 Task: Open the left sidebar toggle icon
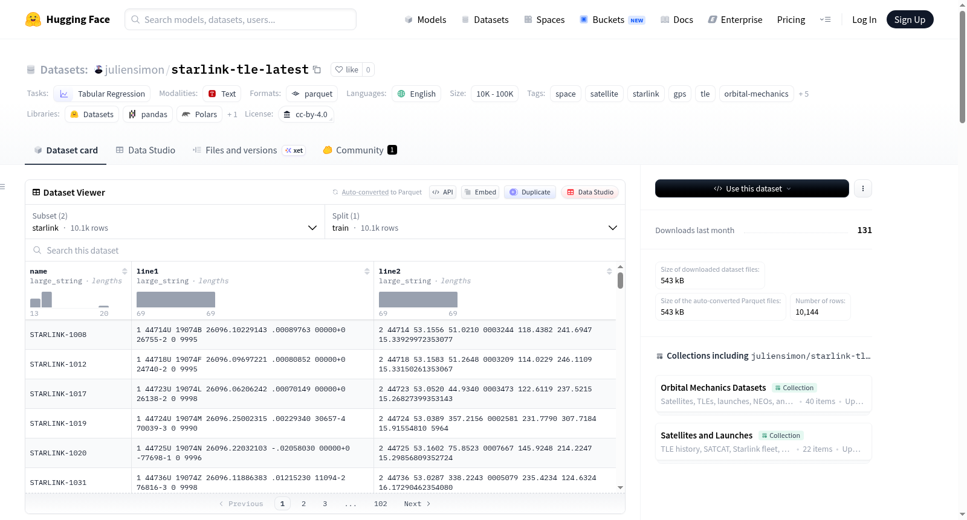coord(3,187)
